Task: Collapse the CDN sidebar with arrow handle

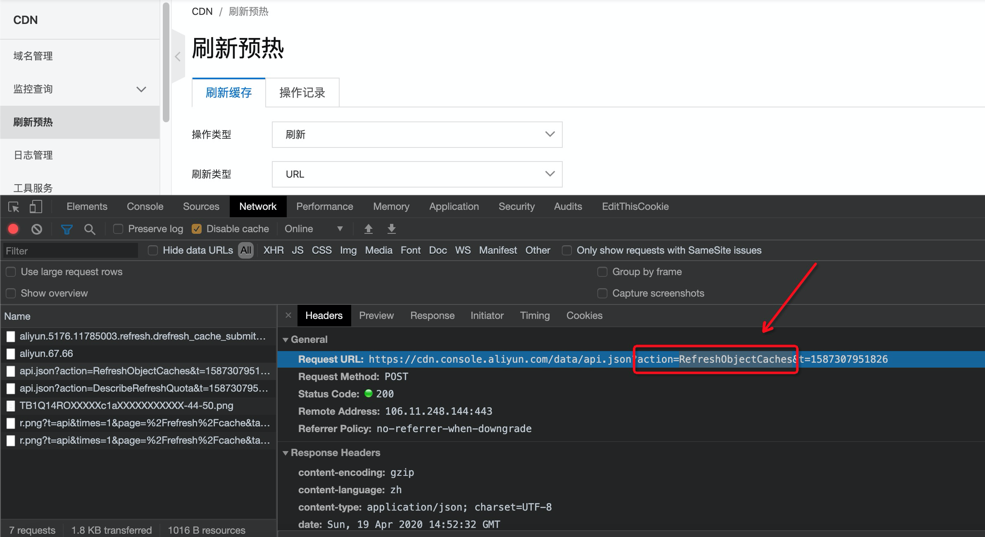Action: 178,57
